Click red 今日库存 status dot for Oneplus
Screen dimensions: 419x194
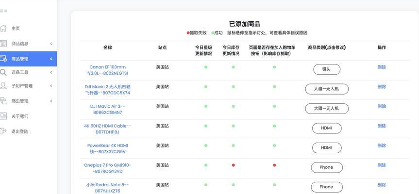click(233, 165)
